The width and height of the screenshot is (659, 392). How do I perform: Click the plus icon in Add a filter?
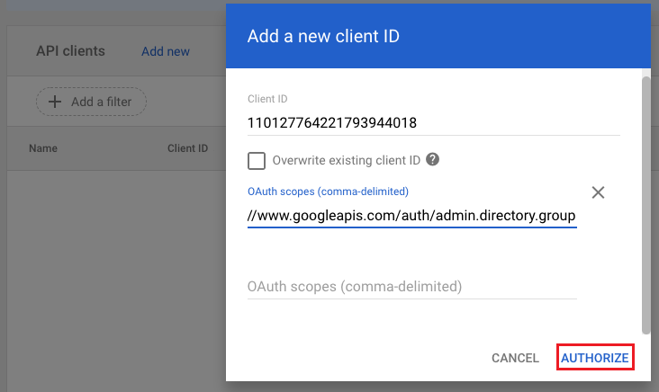pyautogui.click(x=55, y=102)
